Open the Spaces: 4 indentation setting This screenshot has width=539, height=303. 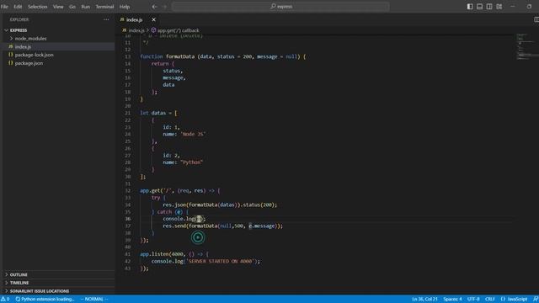[452, 300]
